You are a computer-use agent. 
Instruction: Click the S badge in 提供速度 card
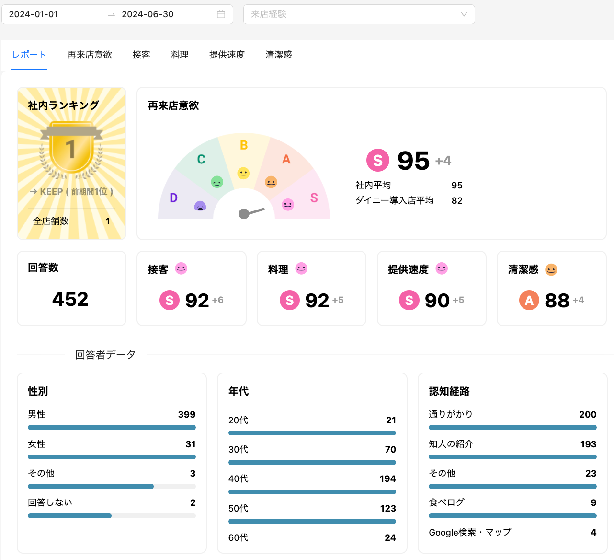[409, 301]
